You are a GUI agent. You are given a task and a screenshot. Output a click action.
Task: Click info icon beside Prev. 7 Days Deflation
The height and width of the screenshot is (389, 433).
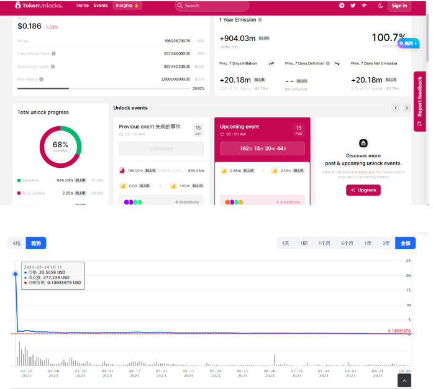tap(328, 63)
